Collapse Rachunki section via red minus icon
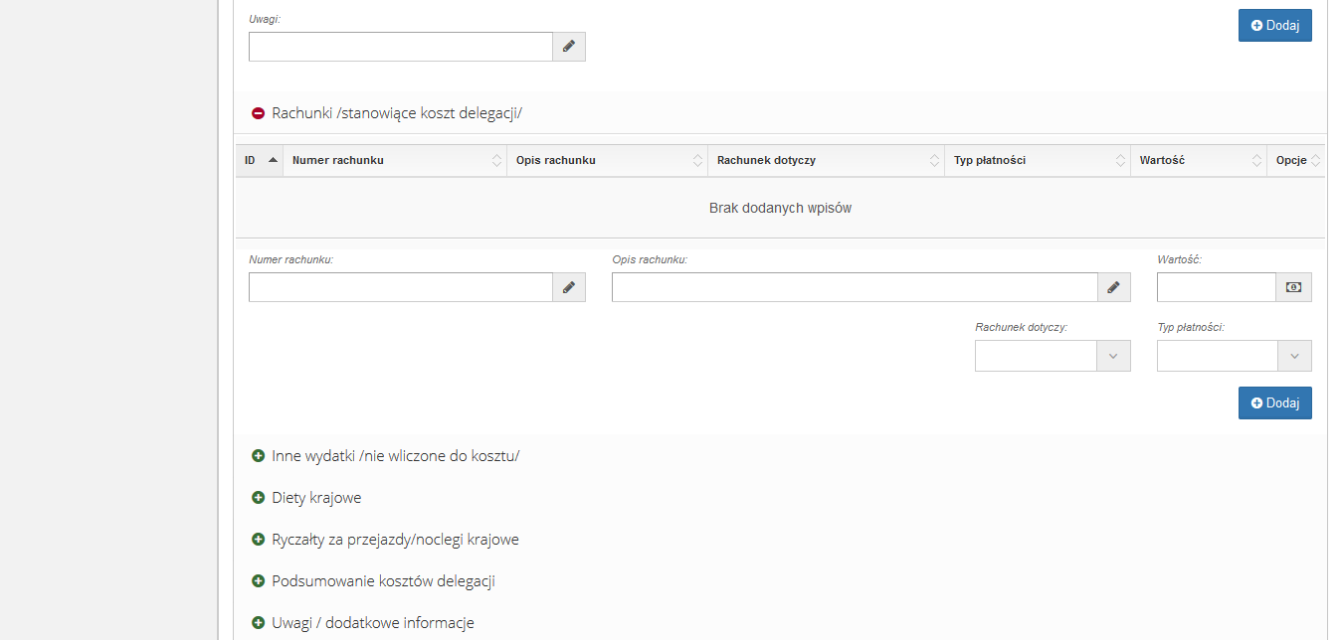This screenshot has height=640, width=1342. (259, 113)
